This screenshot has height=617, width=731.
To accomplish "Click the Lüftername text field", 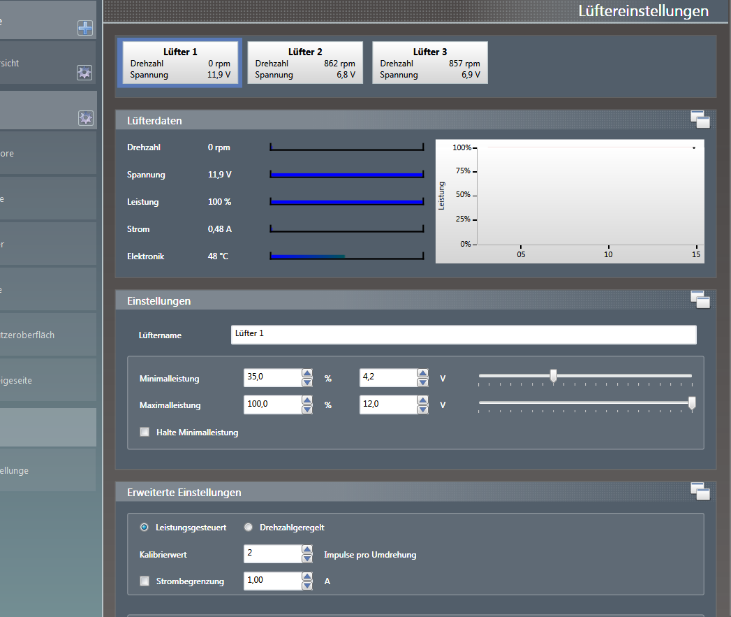I will tap(464, 335).
